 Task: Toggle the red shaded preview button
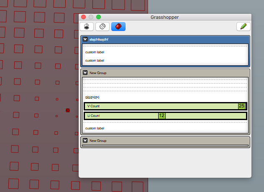tap(118, 27)
